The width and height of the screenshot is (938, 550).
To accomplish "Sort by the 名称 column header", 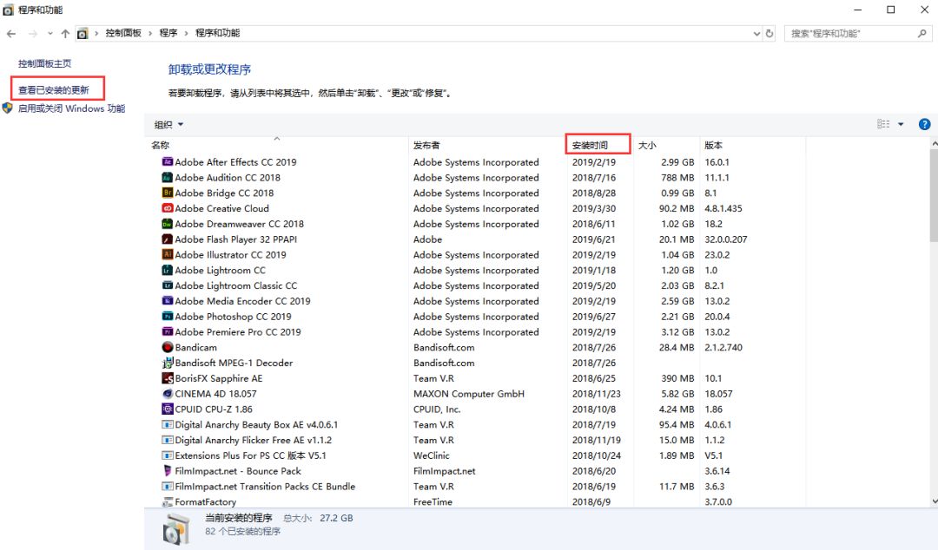I will coord(161,145).
